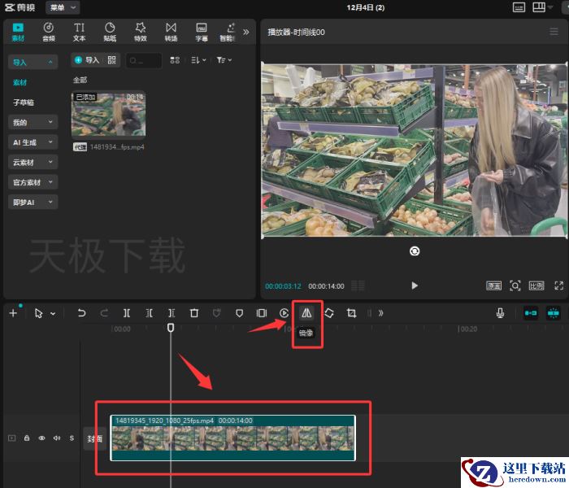
Task: Select the imported supermarket video thumbnail
Action: coord(108,114)
